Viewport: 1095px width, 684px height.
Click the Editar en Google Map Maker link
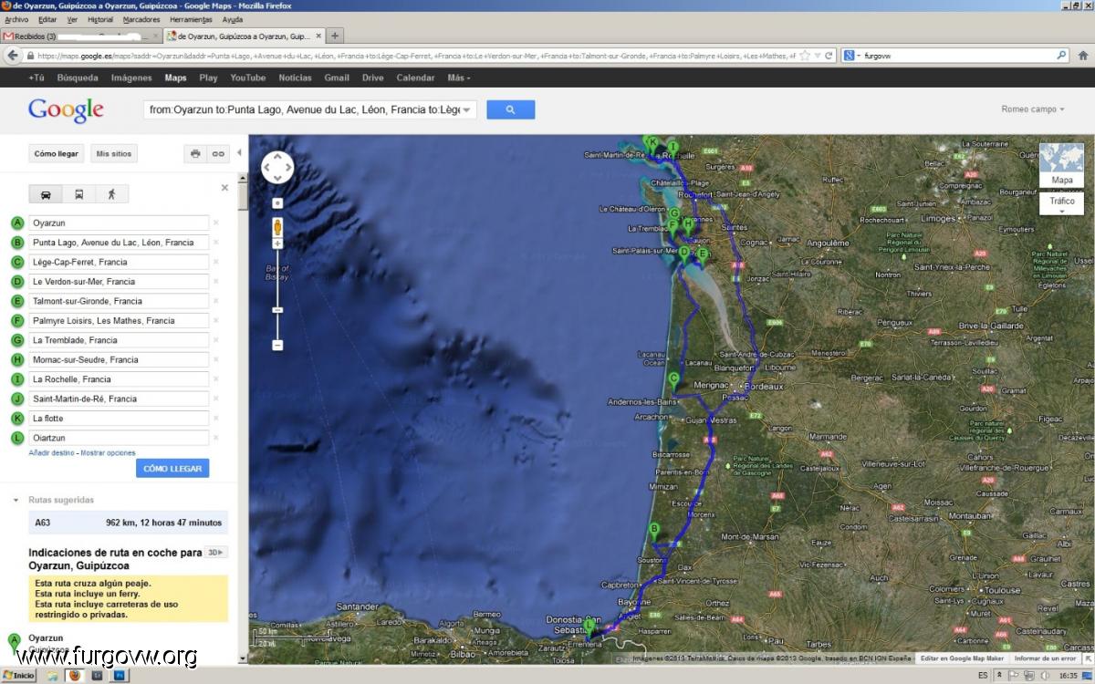pos(962,658)
